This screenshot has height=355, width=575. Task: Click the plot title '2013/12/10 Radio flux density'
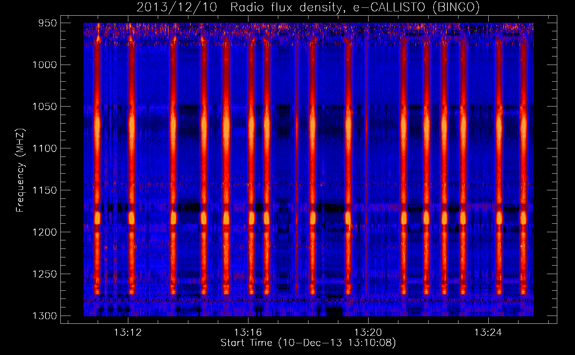[308, 7]
